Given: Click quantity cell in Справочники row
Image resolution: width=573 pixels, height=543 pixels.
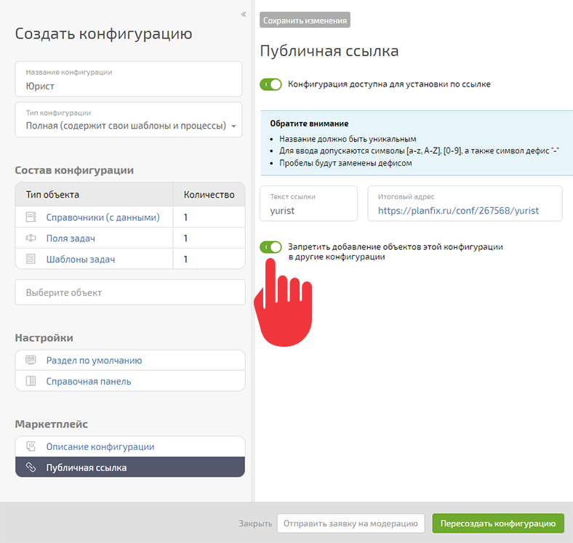Looking at the screenshot, I should coord(209,217).
